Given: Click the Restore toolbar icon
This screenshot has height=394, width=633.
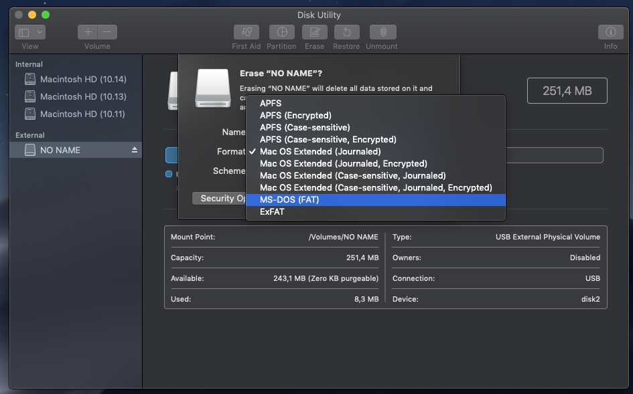Looking at the screenshot, I should (346, 32).
